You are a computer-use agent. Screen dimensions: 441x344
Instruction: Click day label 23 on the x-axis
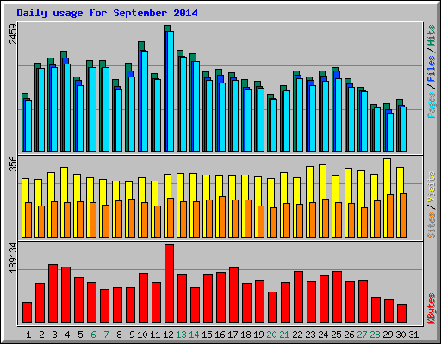(x=310, y=335)
